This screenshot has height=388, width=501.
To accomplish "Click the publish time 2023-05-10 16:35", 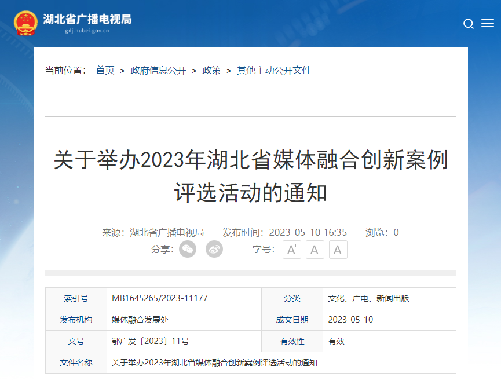I will pos(308,232).
